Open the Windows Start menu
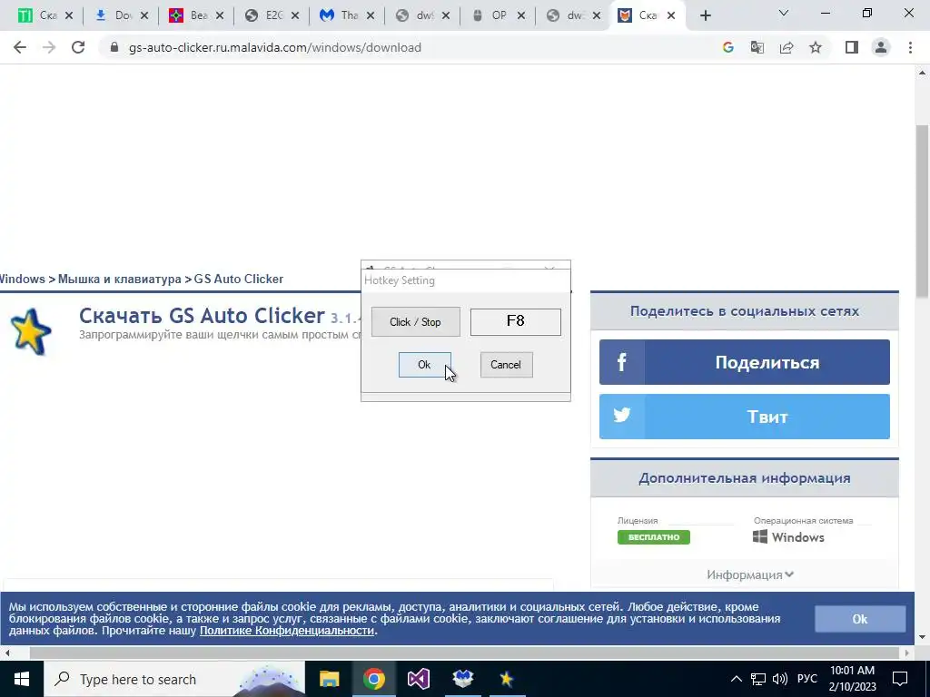Image resolution: width=930 pixels, height=697 pixels. 22,679
